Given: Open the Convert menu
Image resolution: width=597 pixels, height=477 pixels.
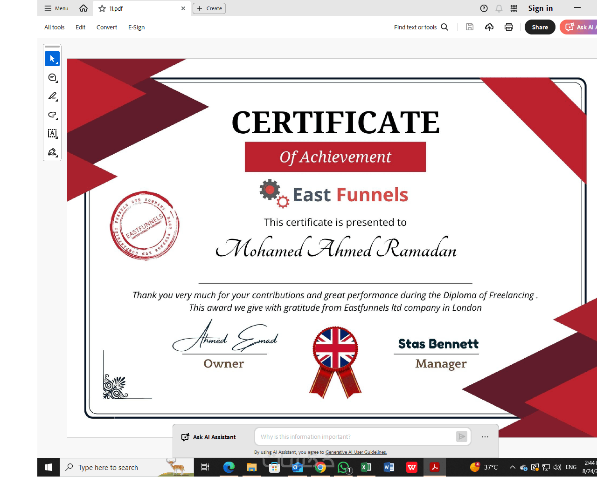Looking at the screenshot, I should coord(107,27).
